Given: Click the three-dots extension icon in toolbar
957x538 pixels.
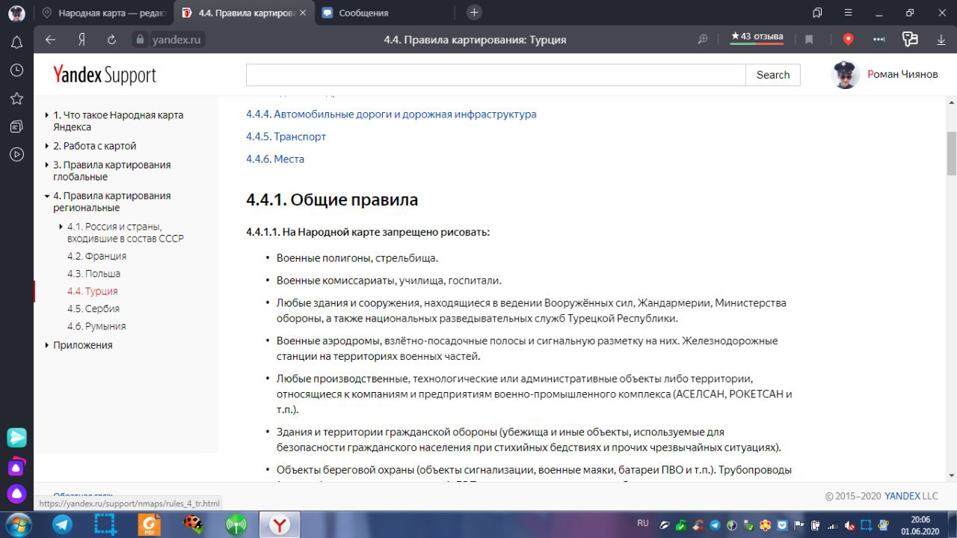Looking at the screenshot, I should [879, 40].
